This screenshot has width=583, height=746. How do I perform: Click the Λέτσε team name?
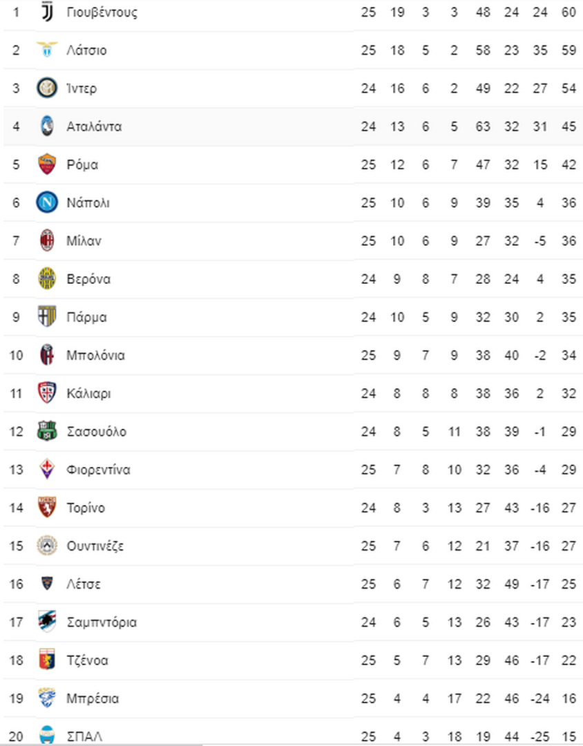84,584
